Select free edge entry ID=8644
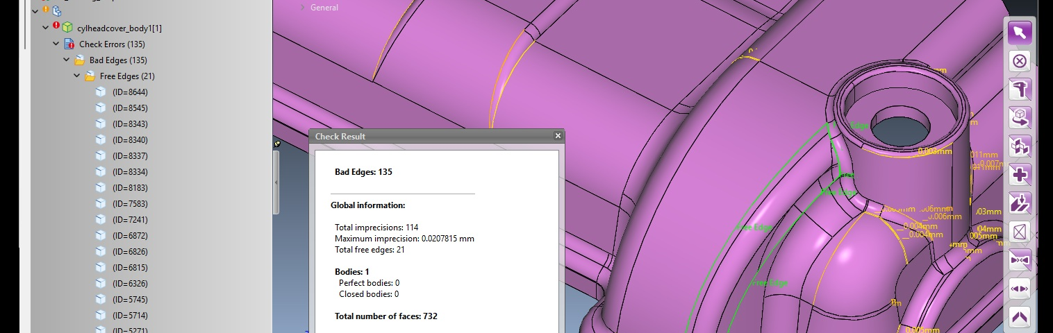 pyautogui.click(x=129, y=92)
